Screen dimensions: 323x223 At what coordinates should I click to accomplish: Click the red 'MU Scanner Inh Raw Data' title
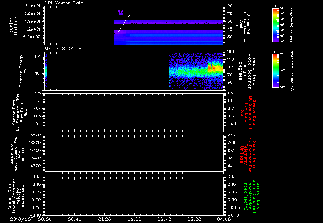(249, 112)
